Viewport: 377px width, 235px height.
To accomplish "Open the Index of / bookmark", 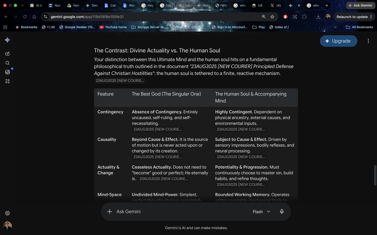I will coord(279,27).
